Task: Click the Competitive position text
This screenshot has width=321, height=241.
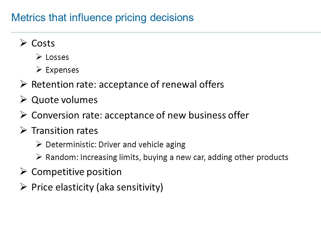Action: point(77,172)
